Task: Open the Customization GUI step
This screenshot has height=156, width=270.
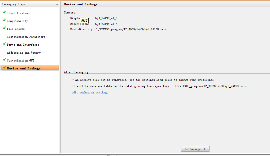Action: click(x=20, y=60)
